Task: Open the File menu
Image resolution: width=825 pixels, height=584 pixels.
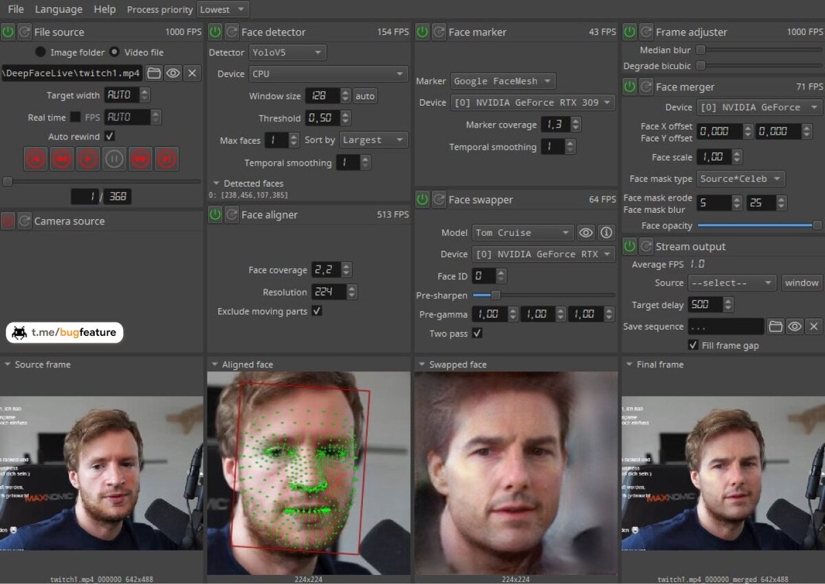Action: pos(15,9)
